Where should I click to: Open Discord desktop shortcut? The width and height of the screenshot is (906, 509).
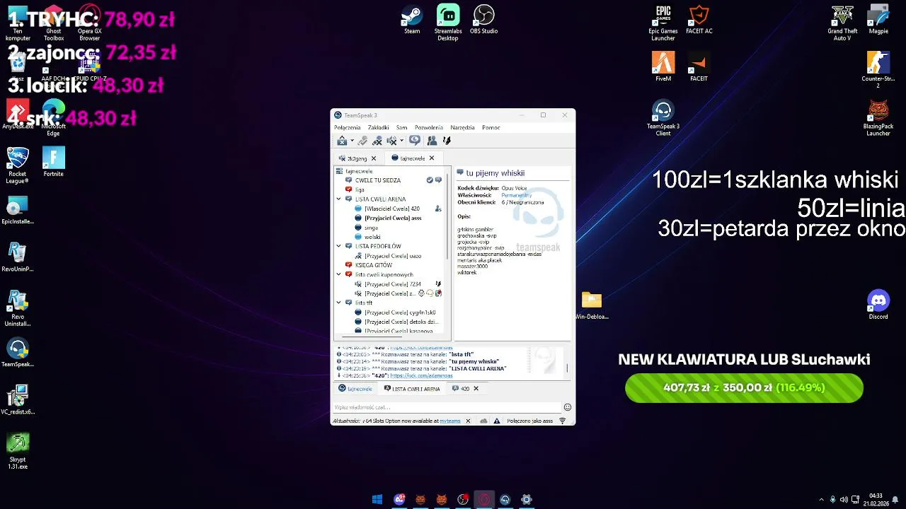tap(878, 305)
